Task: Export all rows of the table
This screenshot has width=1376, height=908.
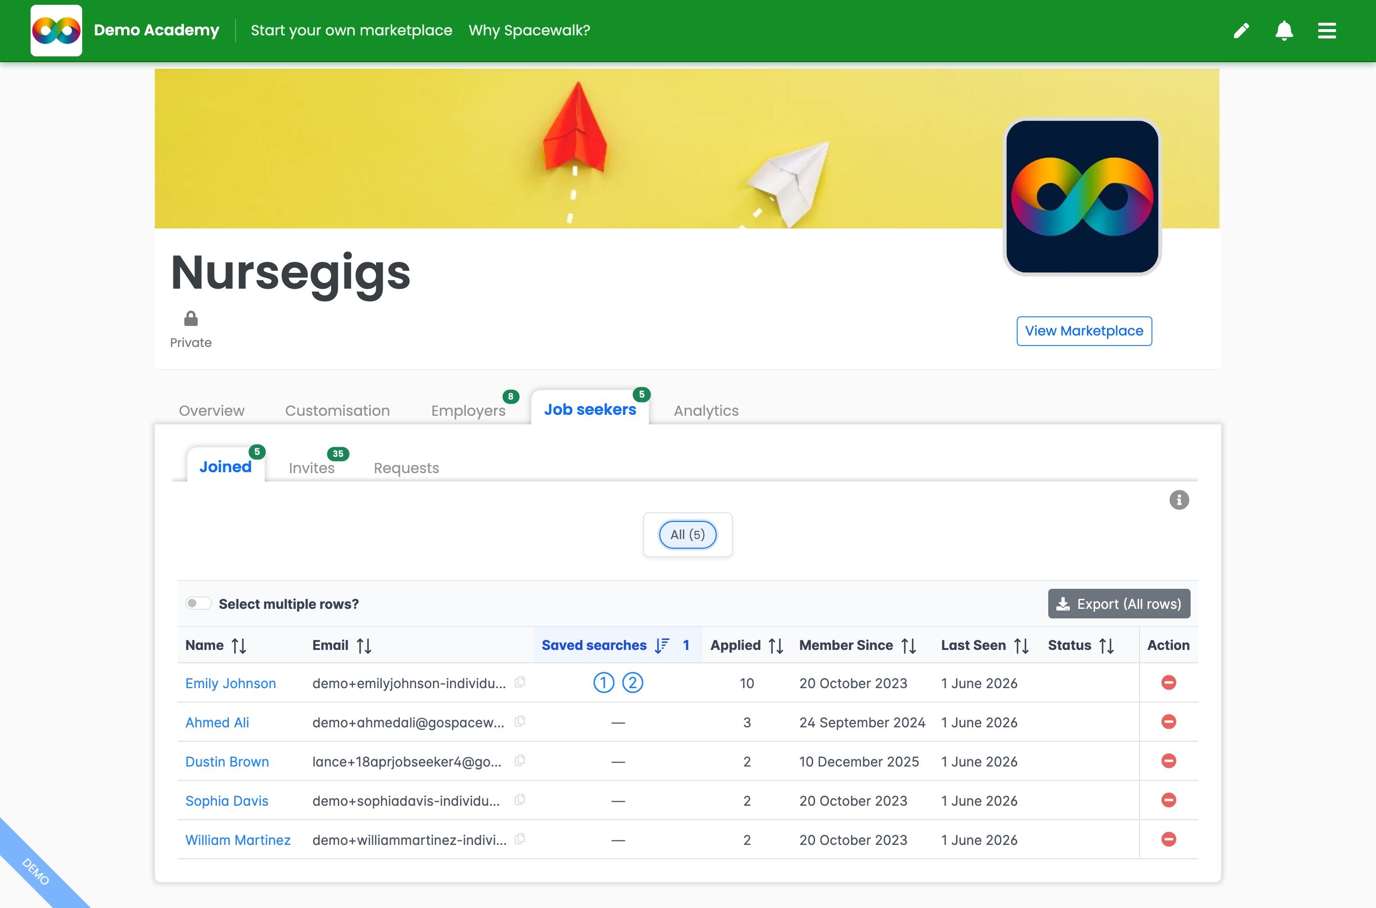Action: coord(1118,604)
